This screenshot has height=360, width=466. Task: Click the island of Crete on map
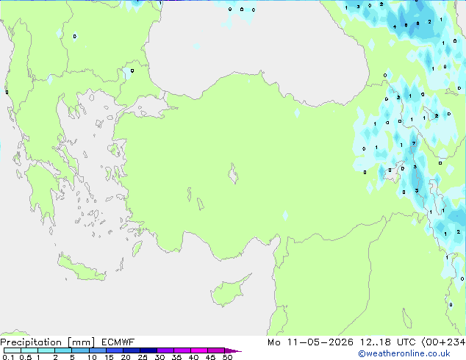[x=81, y=268]
